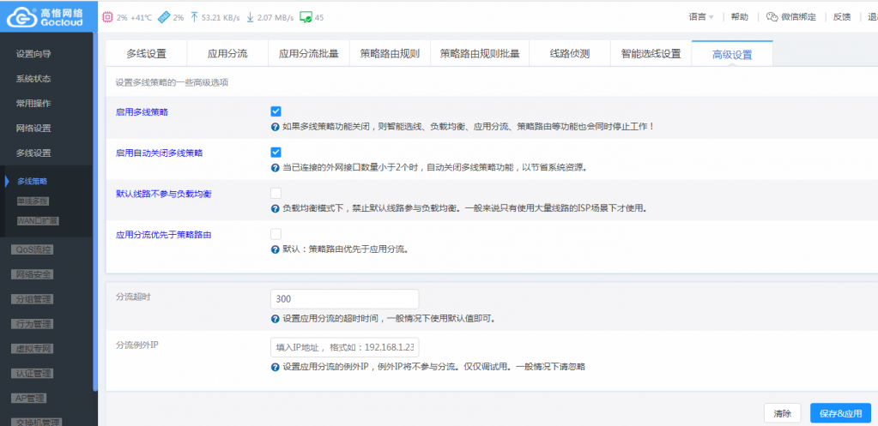Image resolution: width=878 pixels, height=426 pixels.
Task: Click help icon under 分流超时 field
Action: pyautogui.click(x=275, y=319)
